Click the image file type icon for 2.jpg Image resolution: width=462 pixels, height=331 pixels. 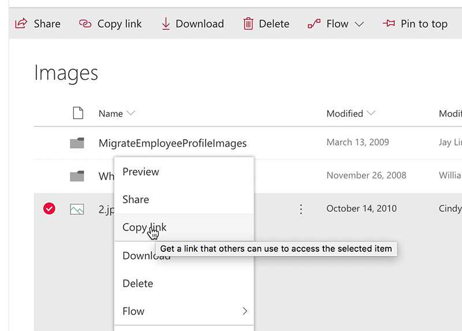click(x=77, y=209)
